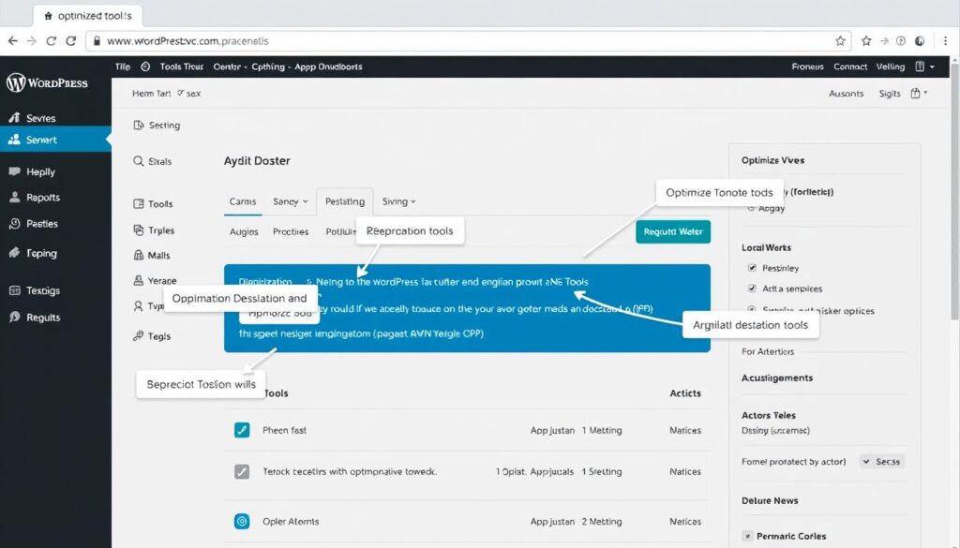Toggle the third Local Werts checkbox
Screen dimensions: 960x548
click(751, 310)
